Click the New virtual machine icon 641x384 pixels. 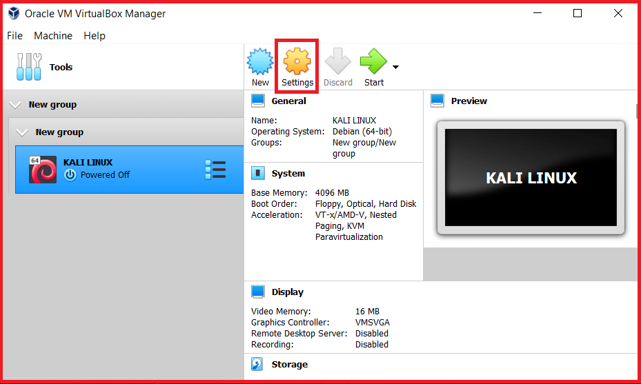tap(260, 61)
